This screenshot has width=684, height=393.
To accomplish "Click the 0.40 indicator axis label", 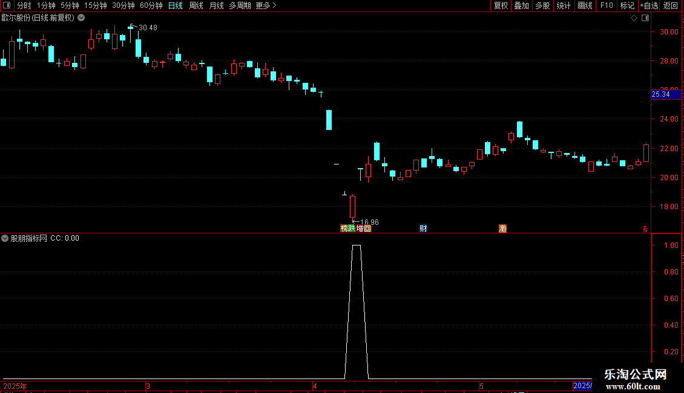I will click(x=671, y=325).
